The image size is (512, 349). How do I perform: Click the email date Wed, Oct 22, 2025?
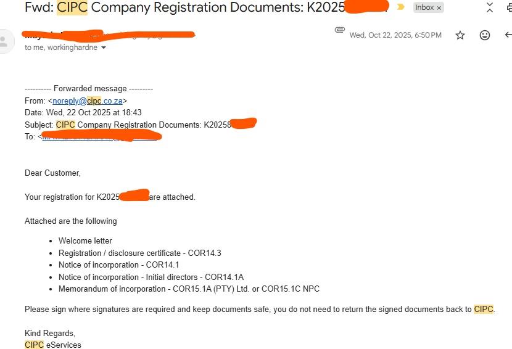coord(395,35)
